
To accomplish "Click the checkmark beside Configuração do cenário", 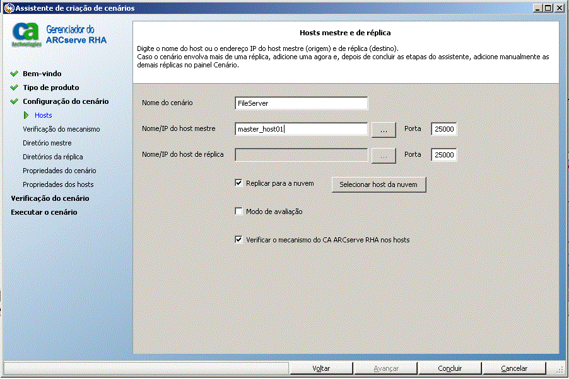I will (x=14, y=101).
